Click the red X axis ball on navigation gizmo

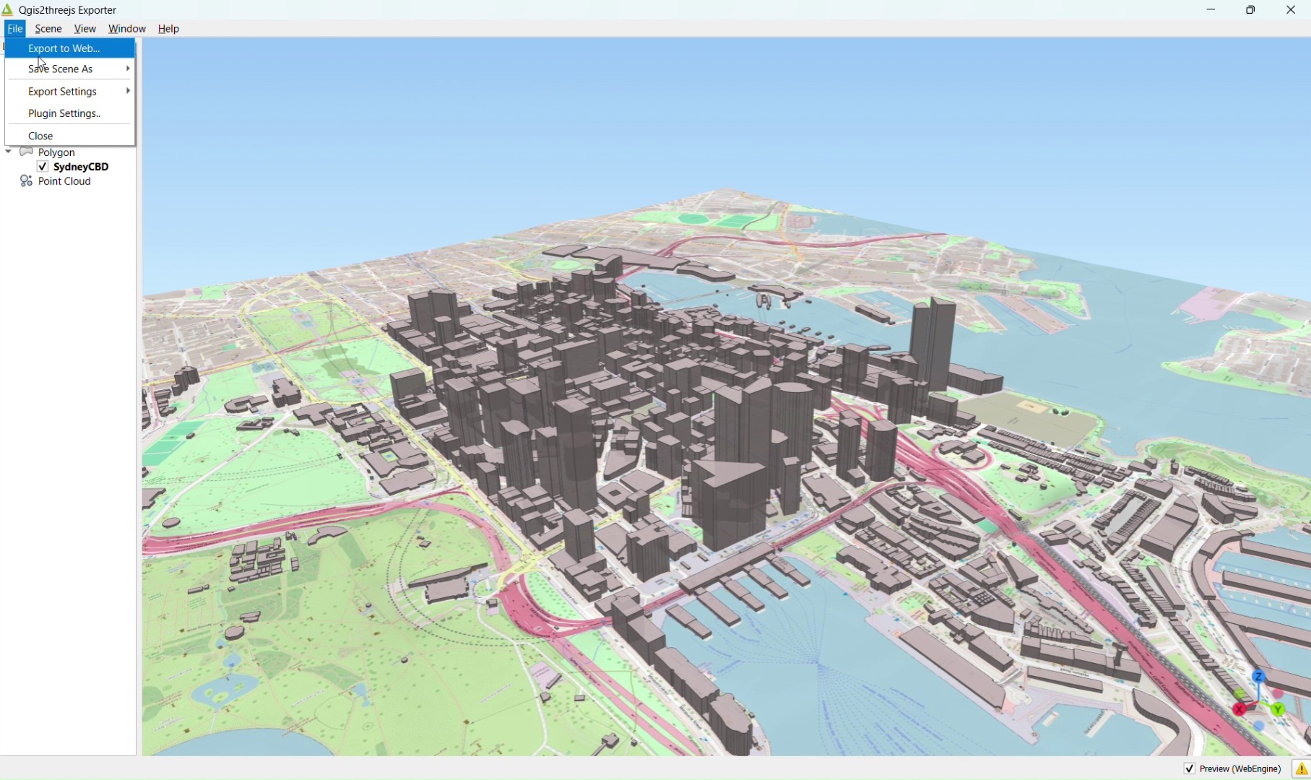click(1239, 709)
